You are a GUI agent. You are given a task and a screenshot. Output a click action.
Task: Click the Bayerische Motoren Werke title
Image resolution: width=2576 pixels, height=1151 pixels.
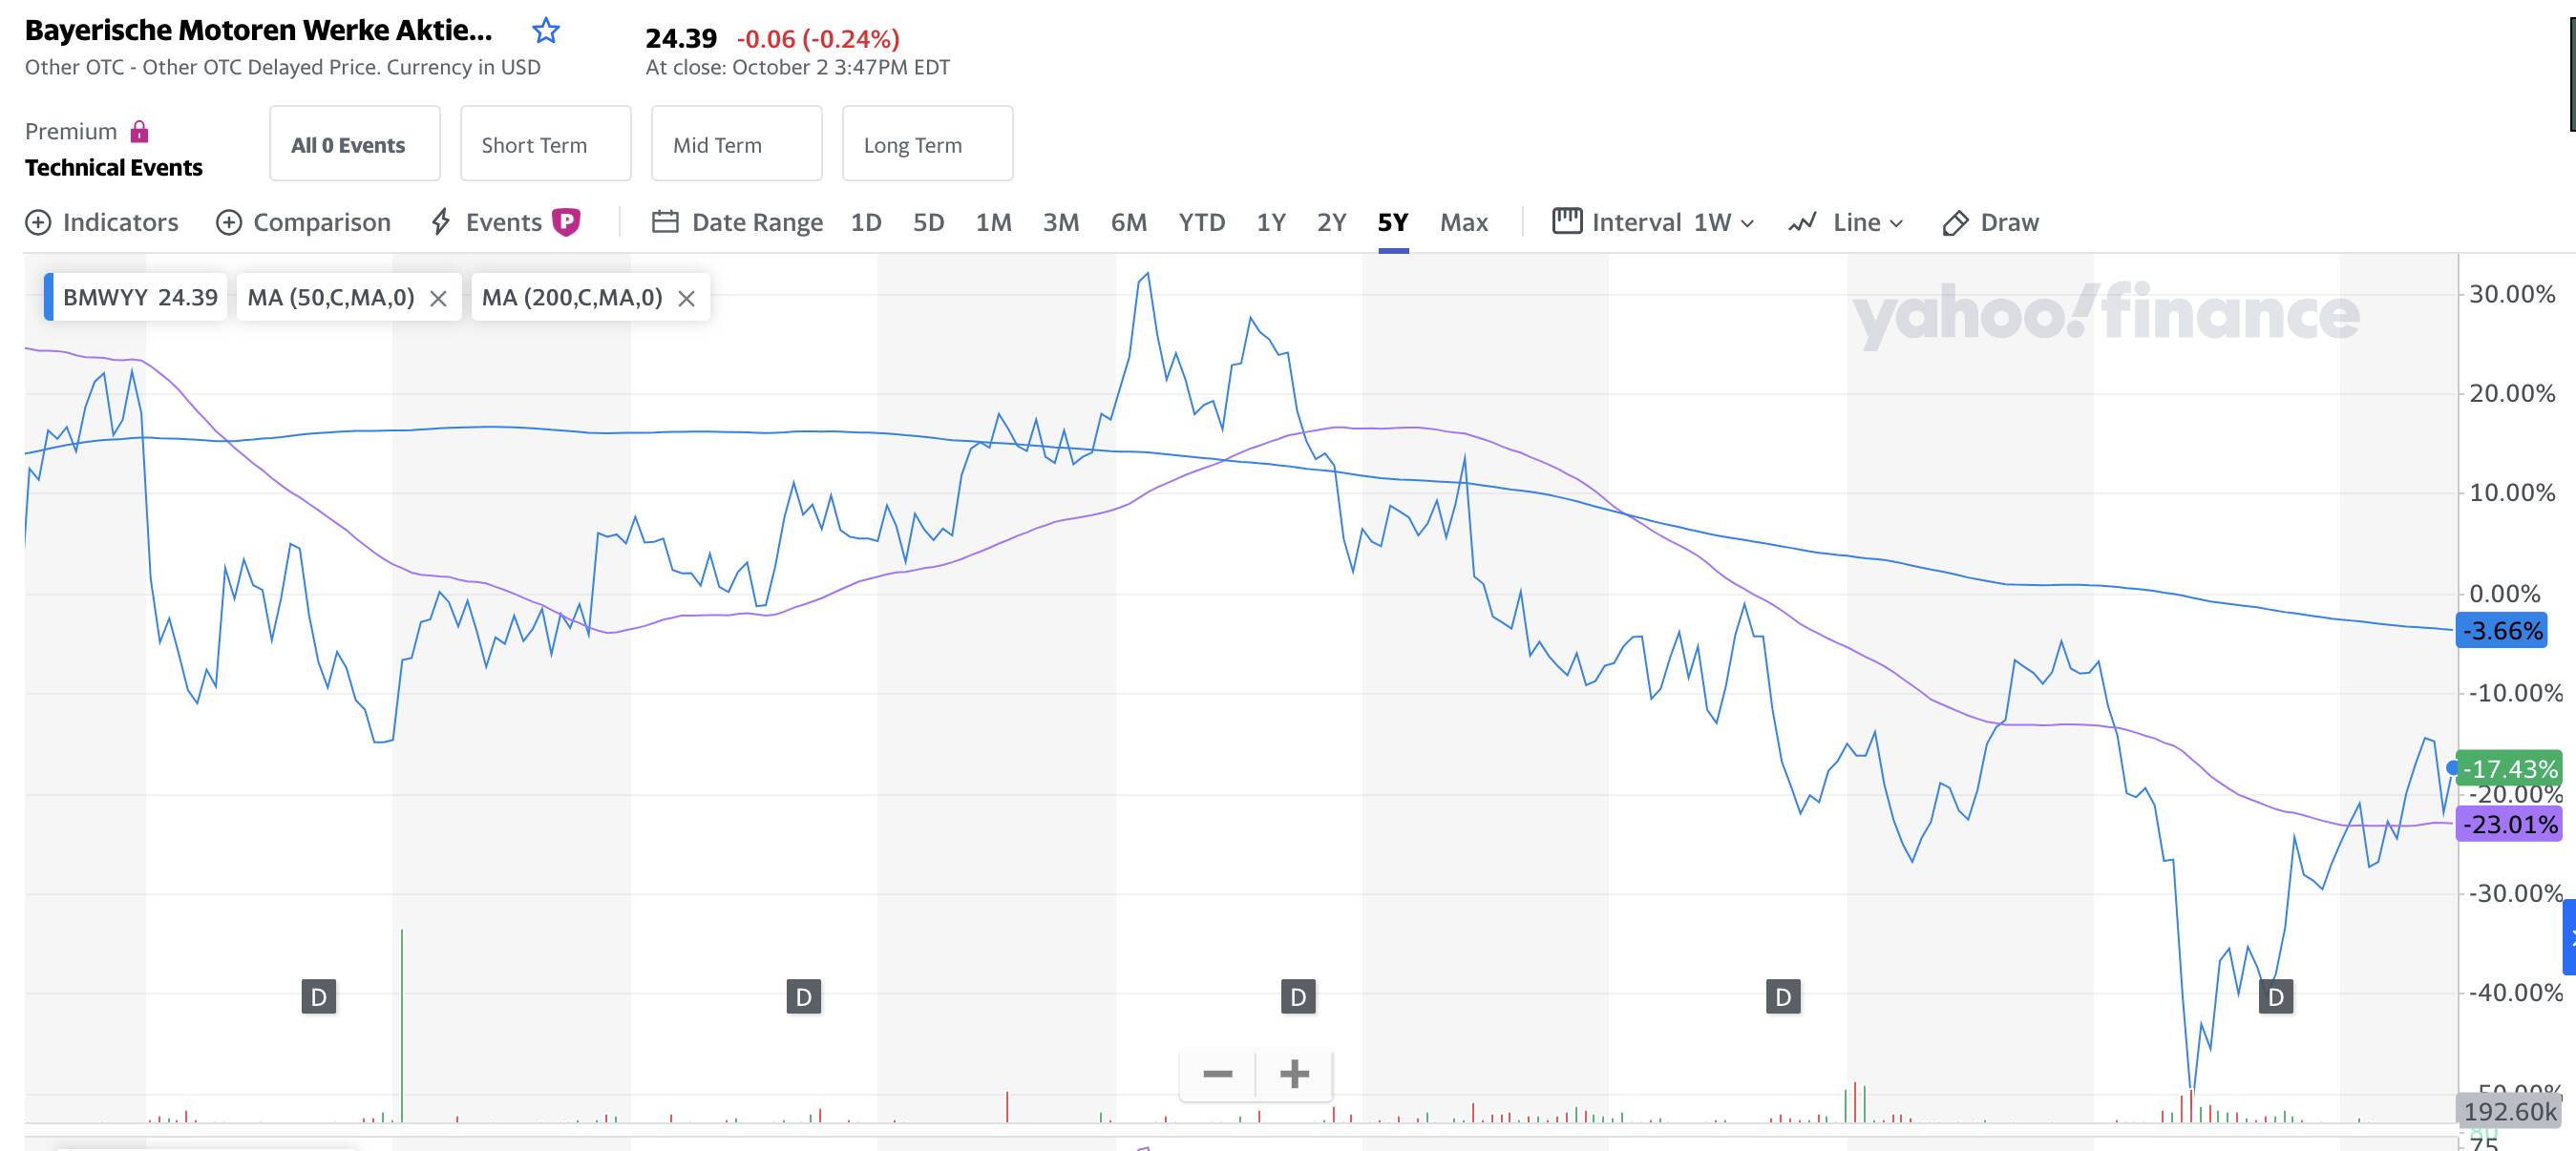pyautogui.click(x=258, y=30)
